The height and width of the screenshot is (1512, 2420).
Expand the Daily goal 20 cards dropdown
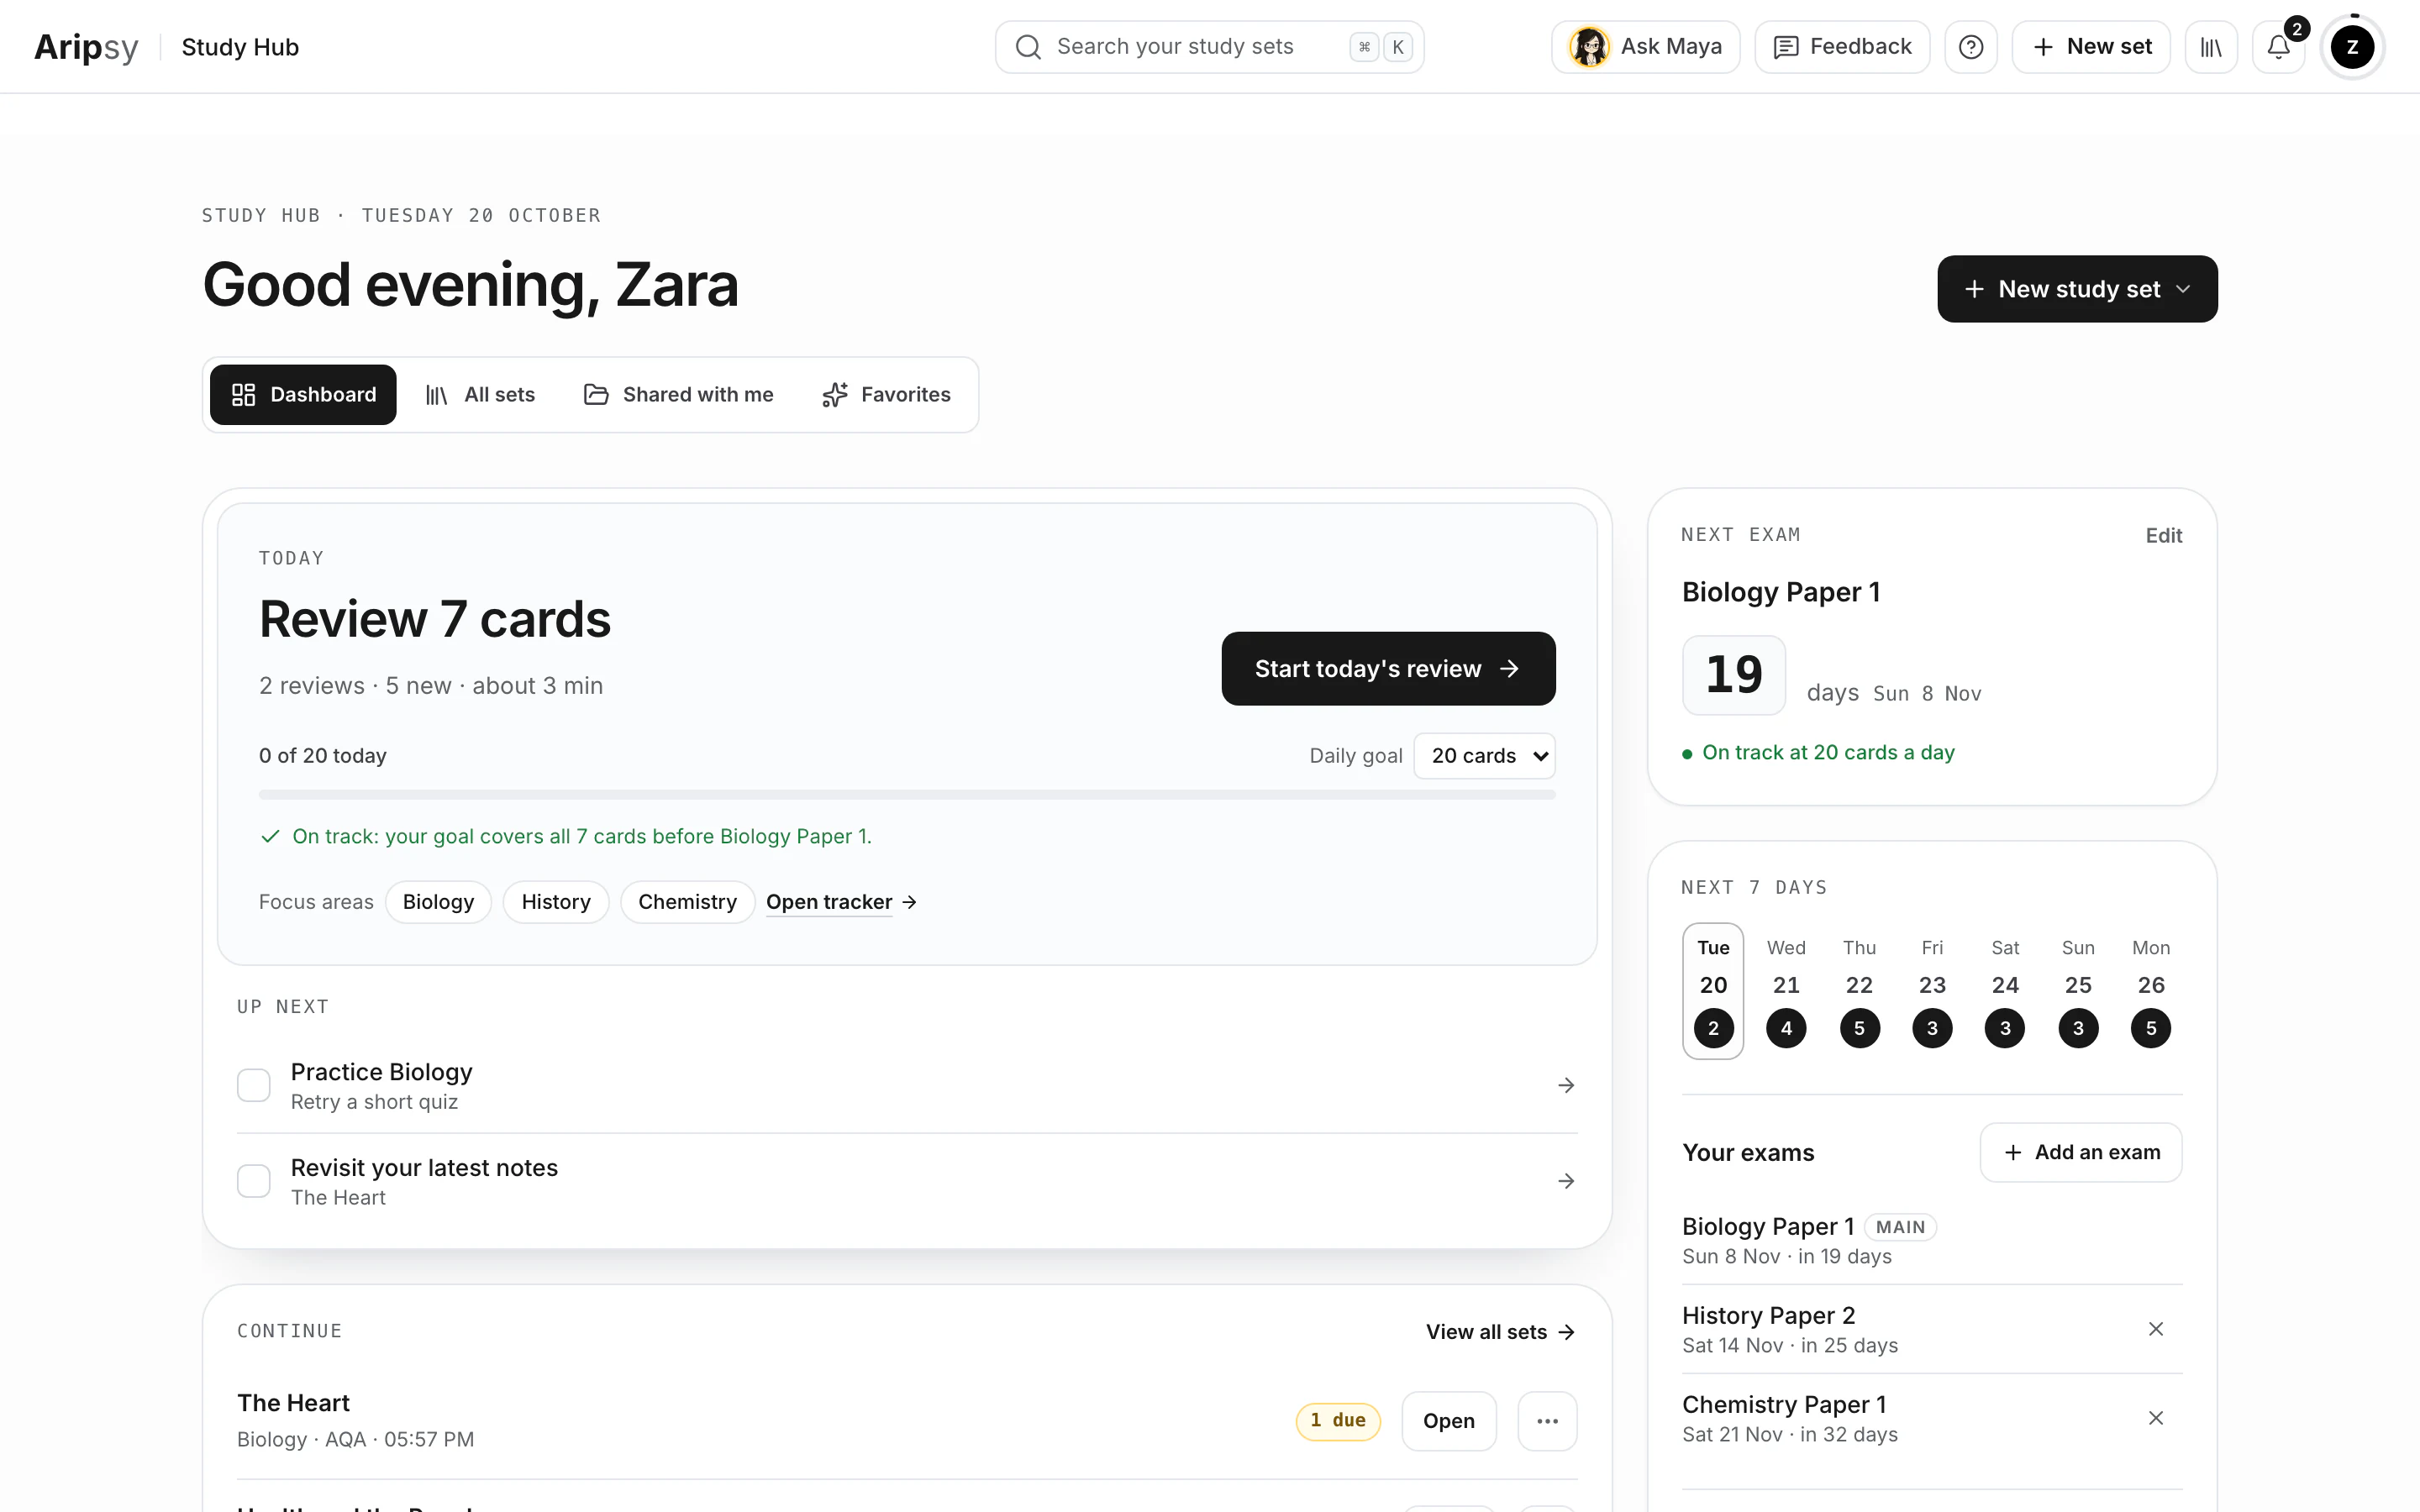[x=1485, y=756]
